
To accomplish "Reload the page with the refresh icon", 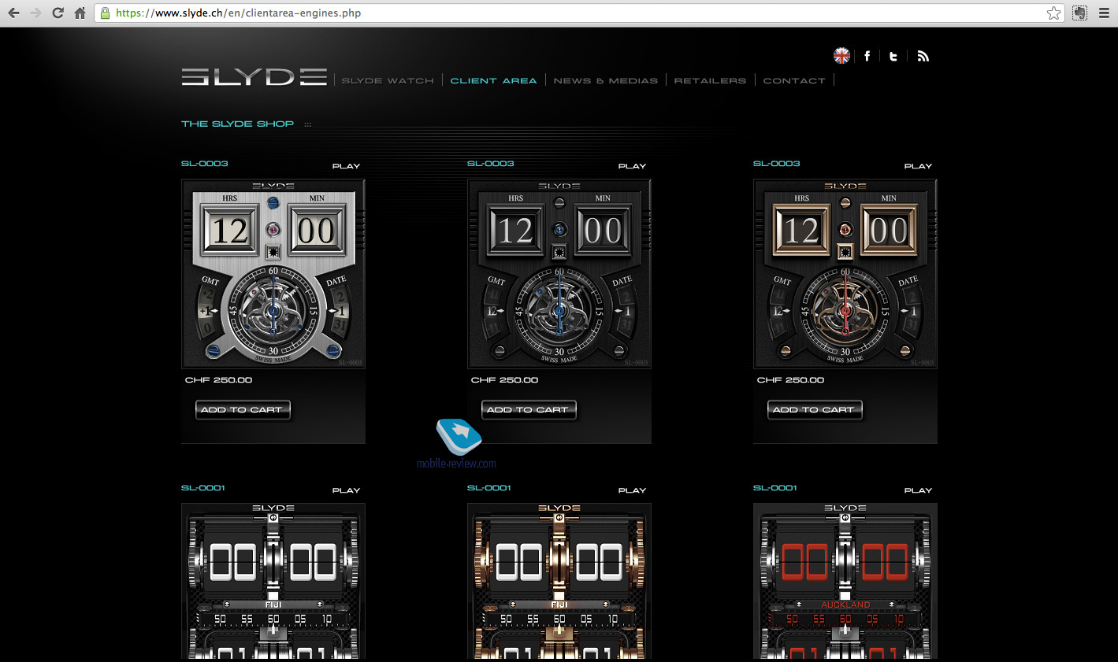I will click(58, 13).
